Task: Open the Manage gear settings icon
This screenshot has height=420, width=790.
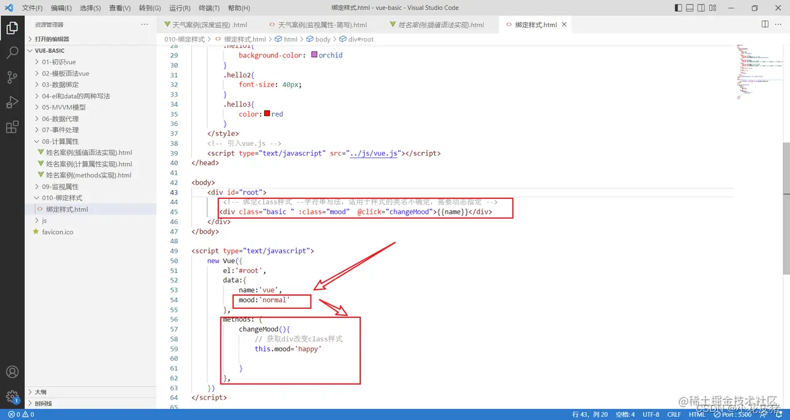Action: coord(12,397)
